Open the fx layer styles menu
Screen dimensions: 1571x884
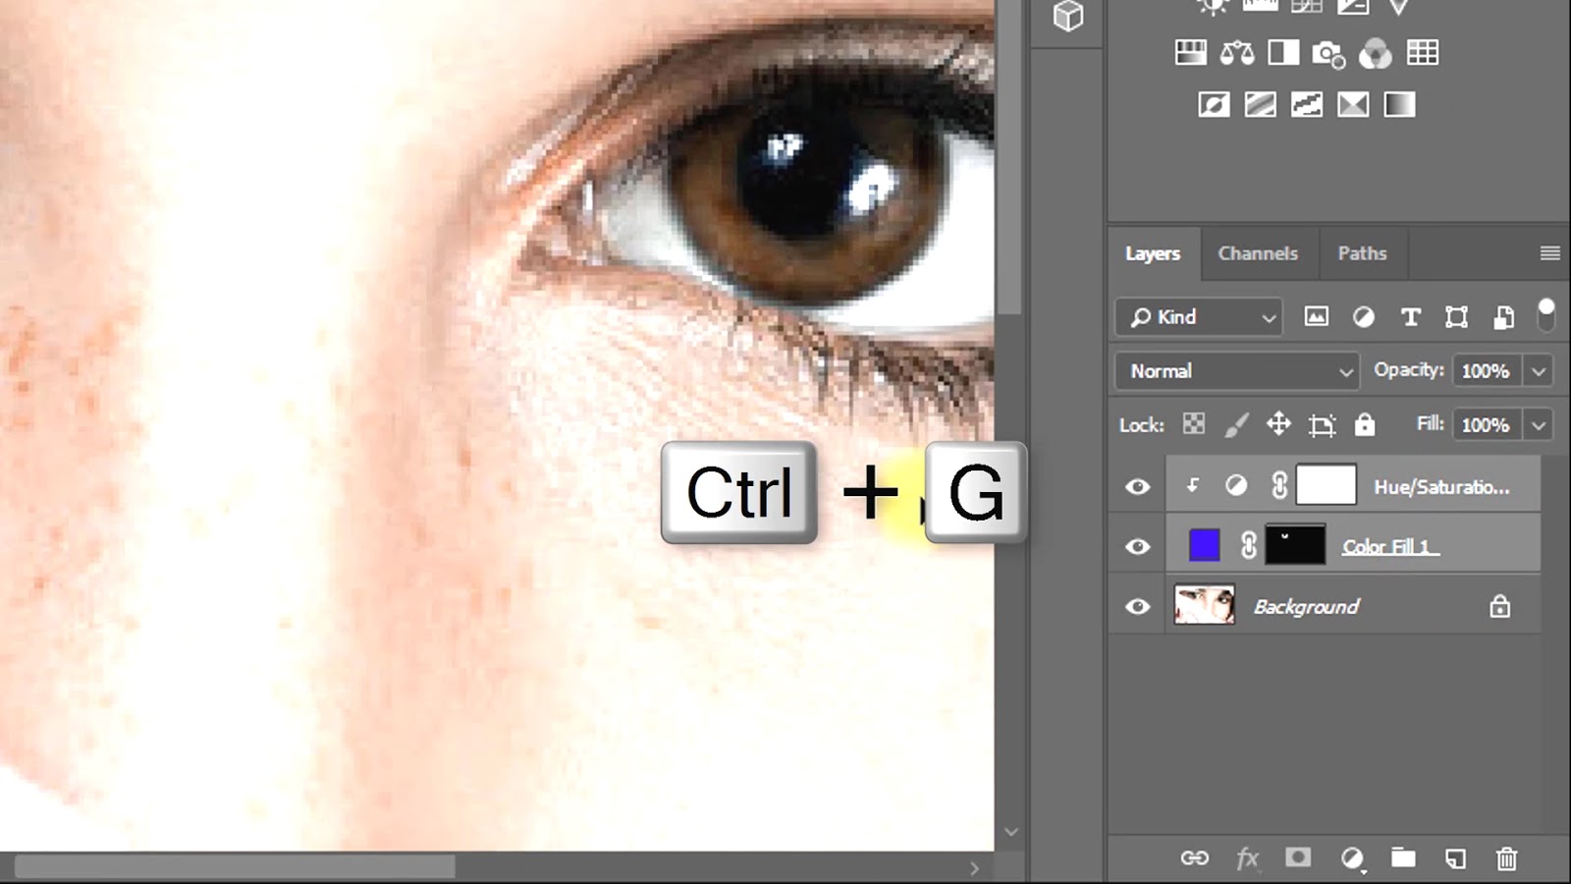[1249, 857]
